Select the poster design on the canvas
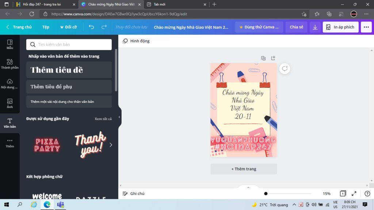The width and height of the screenshot is (374, 210). (244, 110)
